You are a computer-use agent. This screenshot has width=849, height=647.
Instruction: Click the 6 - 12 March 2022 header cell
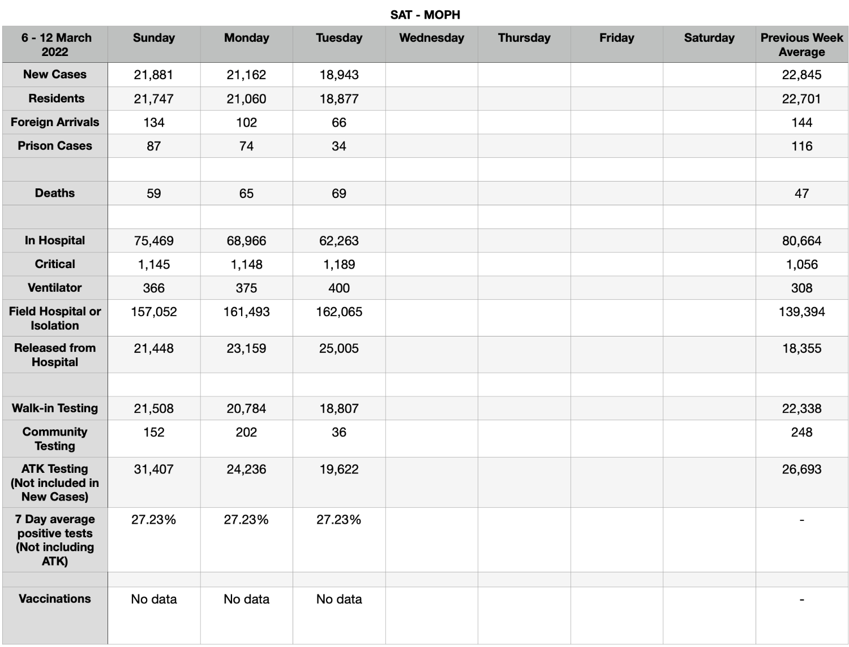55,44
